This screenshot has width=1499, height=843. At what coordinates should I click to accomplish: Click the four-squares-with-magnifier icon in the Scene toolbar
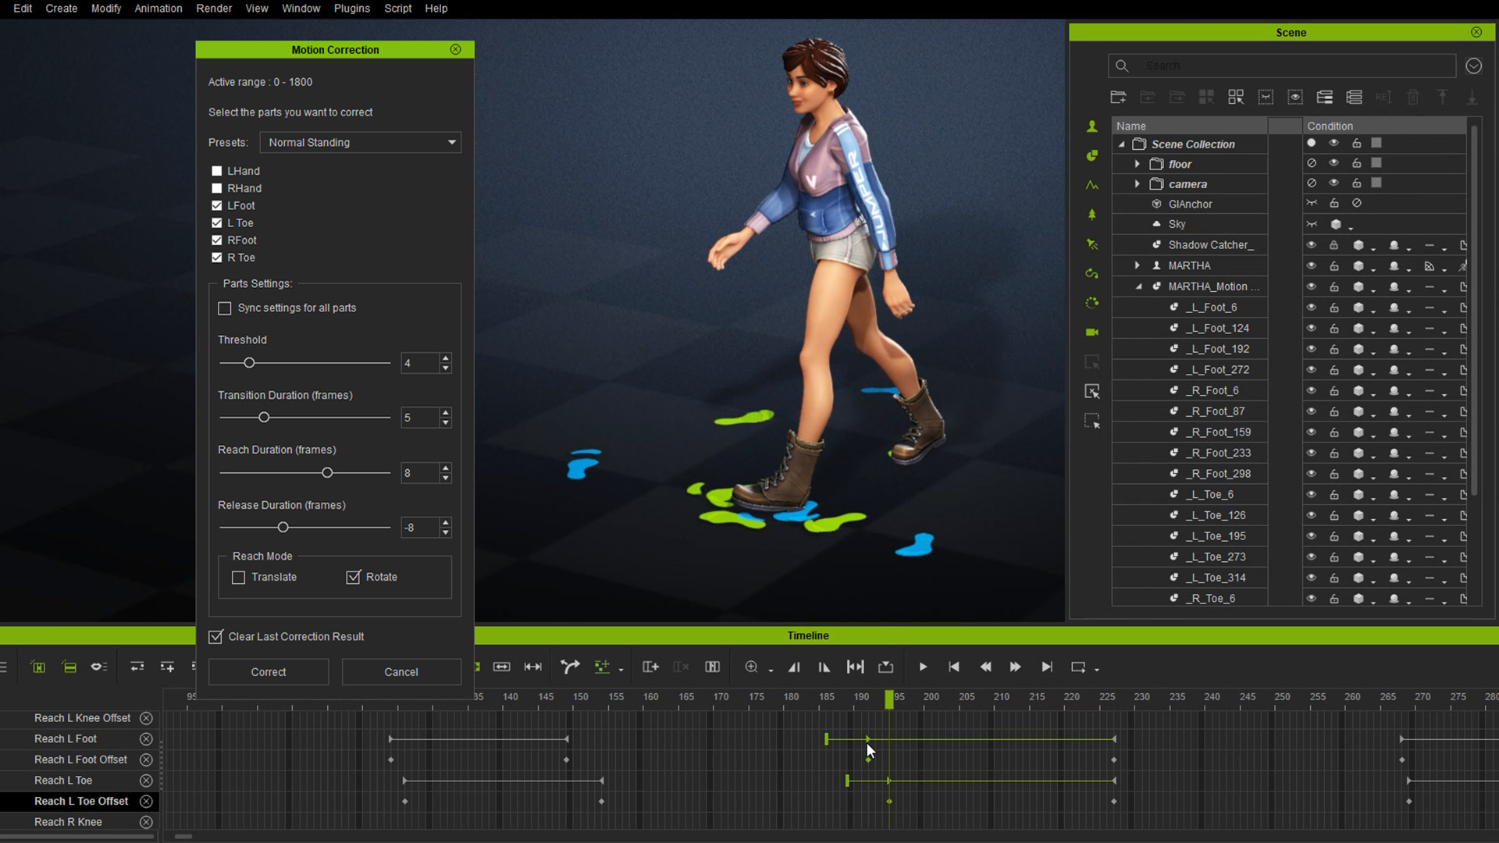point(1236,97)
